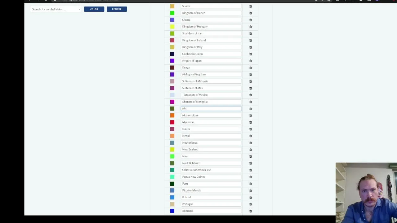Delete the Kingdom of Hungary row
397x223 pixels.
251,27
